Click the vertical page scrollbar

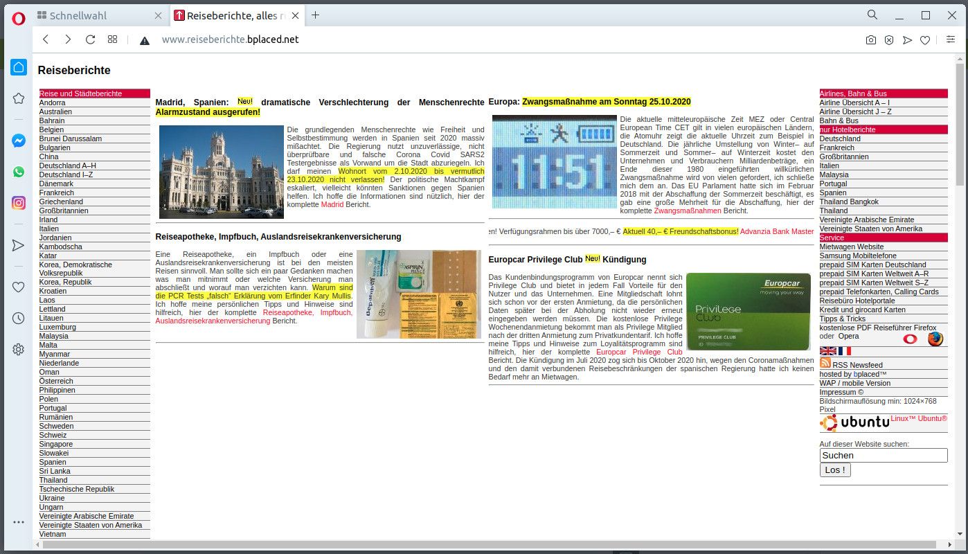tap(960, 125)
